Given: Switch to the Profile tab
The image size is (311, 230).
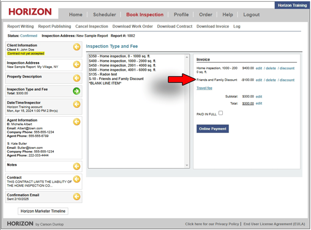Looking at the screenshot, I should [x=181, y=14].
